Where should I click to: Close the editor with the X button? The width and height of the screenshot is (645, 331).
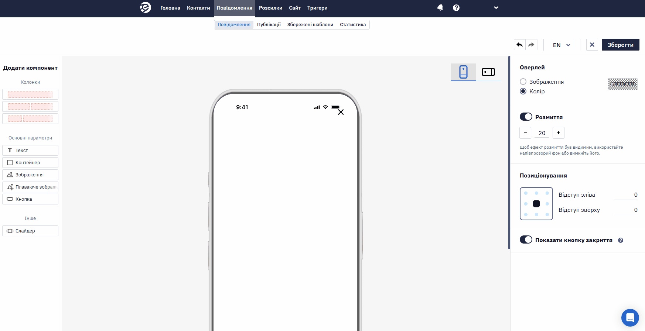tap(592, 45)
